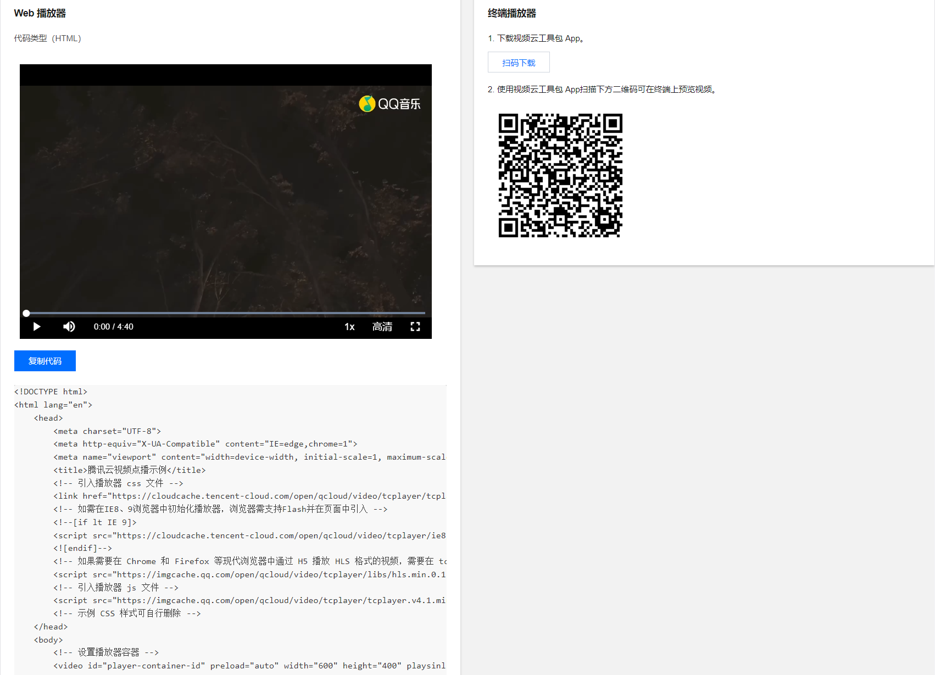Click the meta charset="UTF-8" line
Image resolution: width=935 pixels, height=675 pixels.
pyautogui.click(x=107, y=431)
